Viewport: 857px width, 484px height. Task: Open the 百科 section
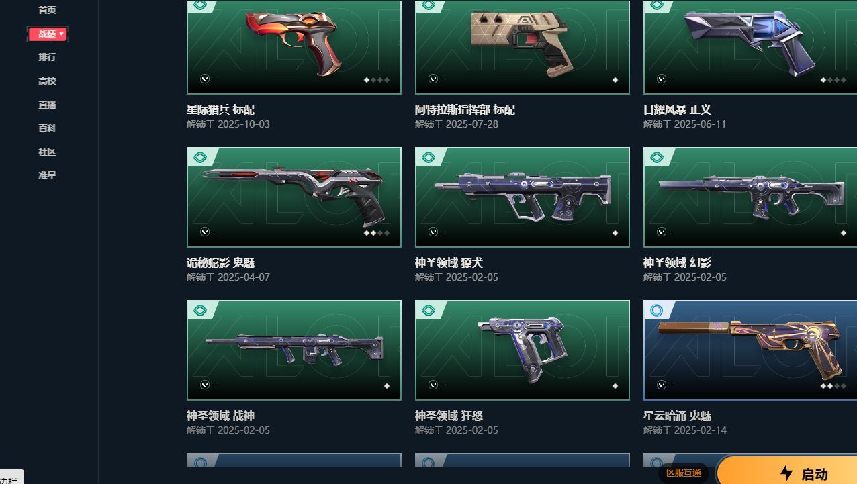pyautogui.click(x=47, y=128)
